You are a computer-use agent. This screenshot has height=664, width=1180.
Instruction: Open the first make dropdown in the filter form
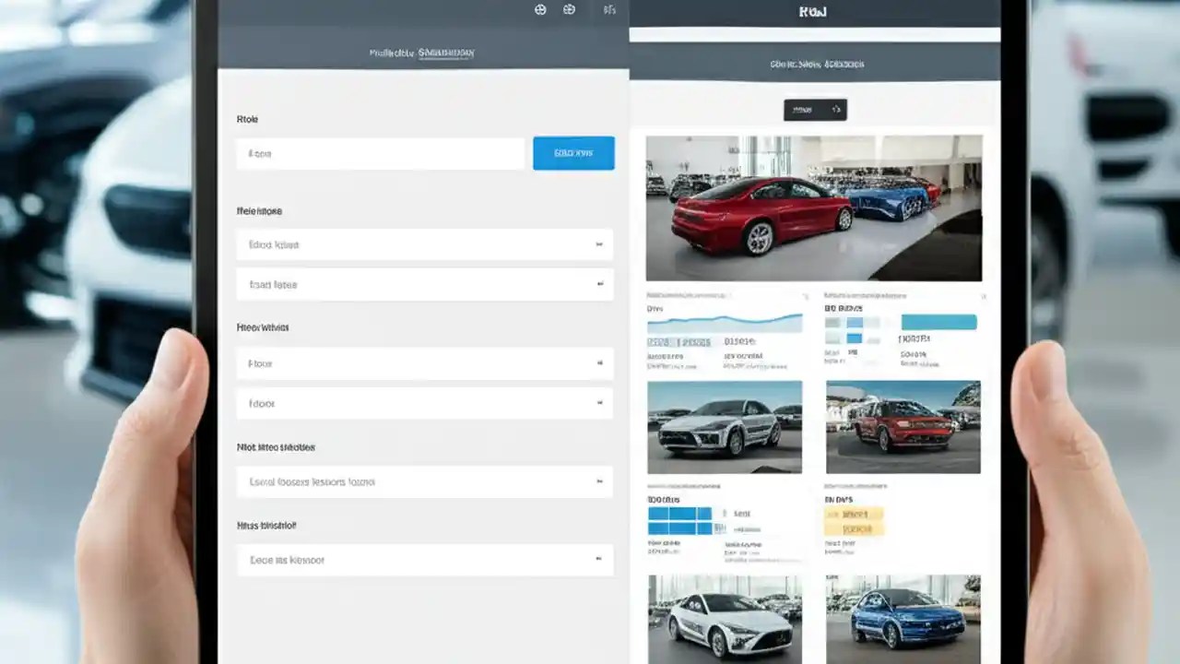[x=424, y=244]
